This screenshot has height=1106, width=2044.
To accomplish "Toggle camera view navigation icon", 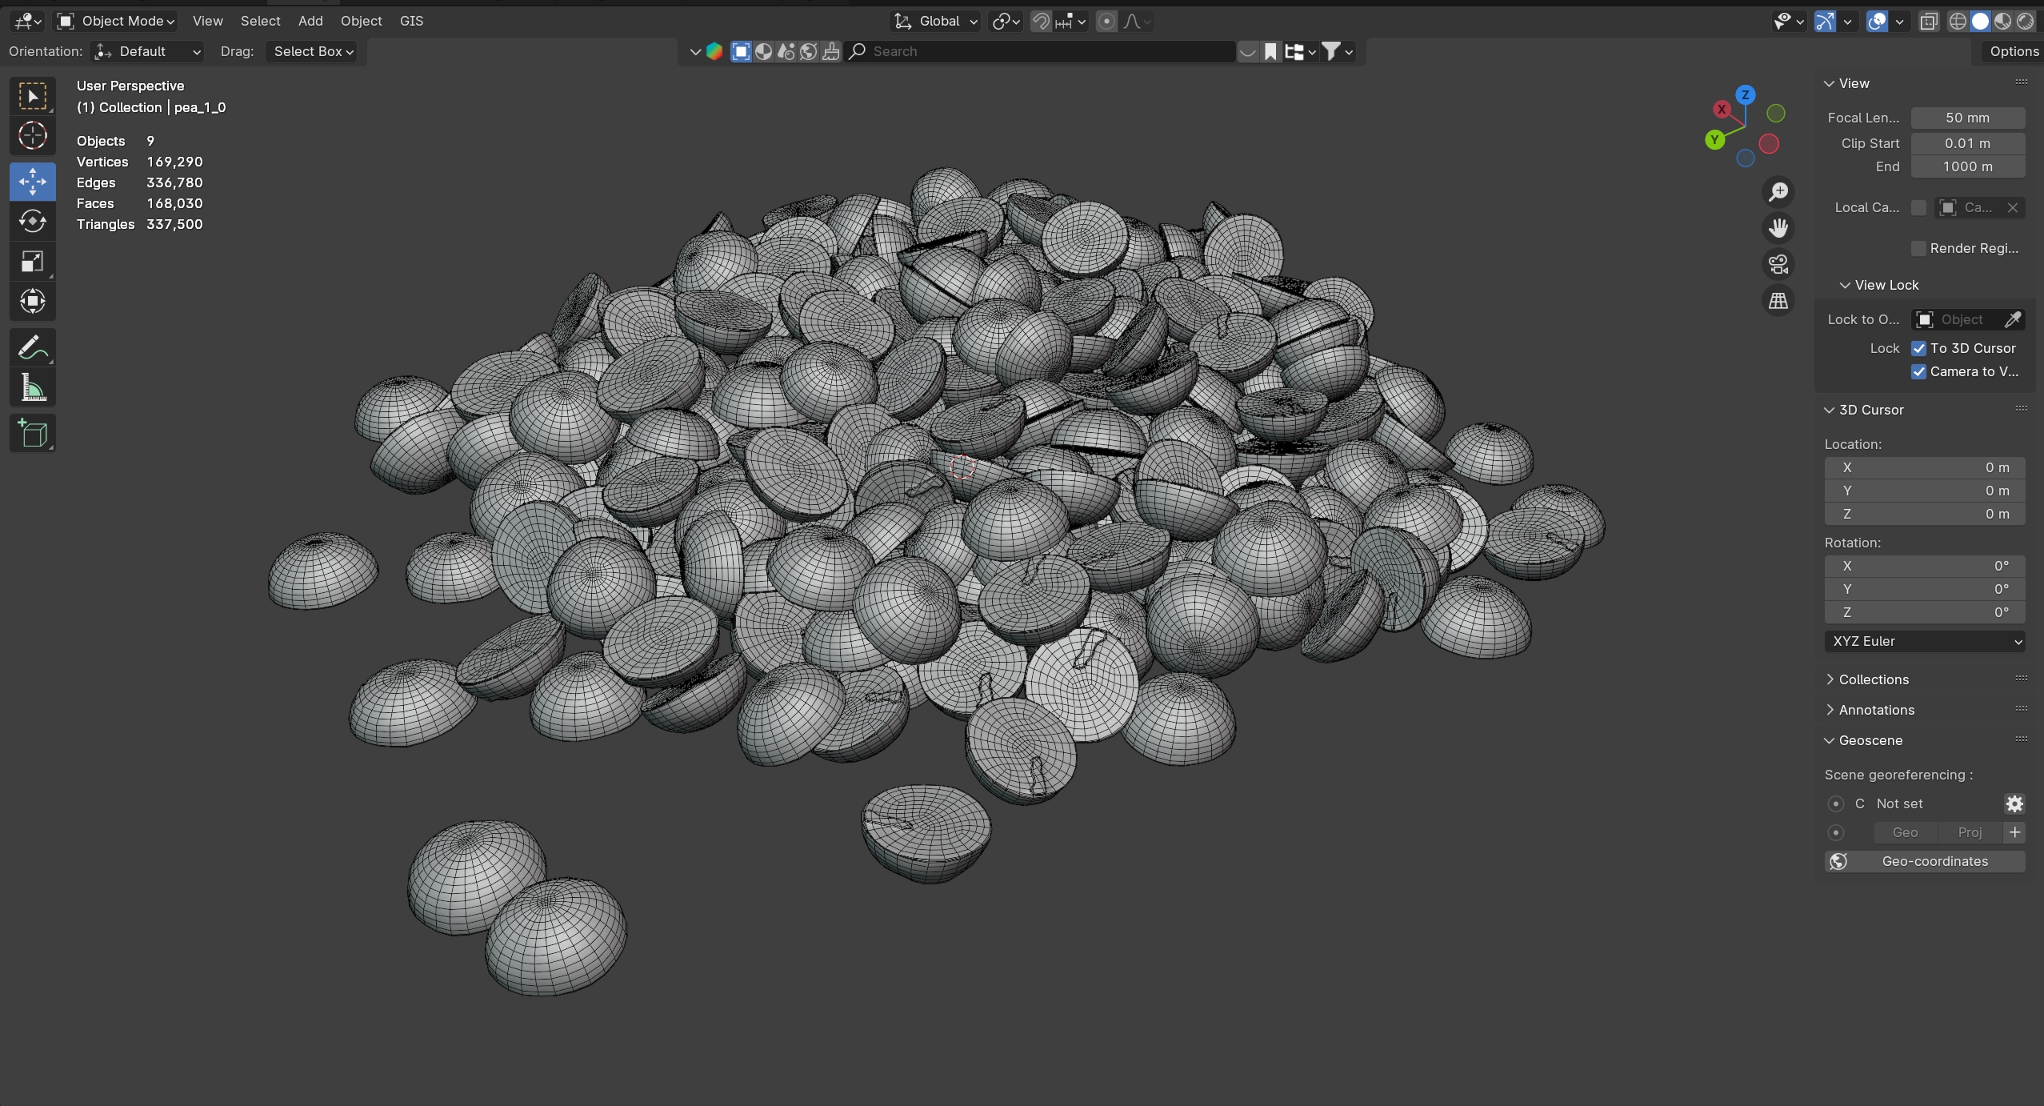I will pyautogui.click(x=1778, y=264).
